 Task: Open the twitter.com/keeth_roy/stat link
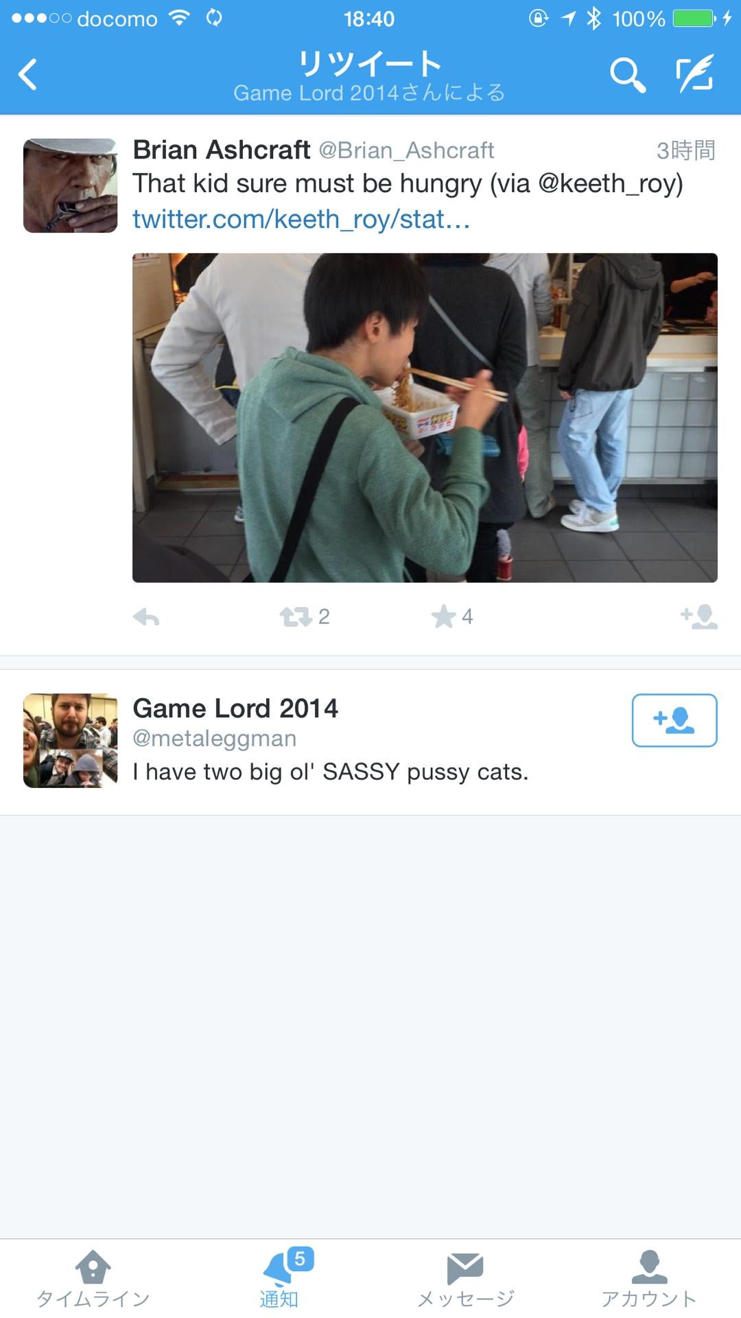coord(301,219)
